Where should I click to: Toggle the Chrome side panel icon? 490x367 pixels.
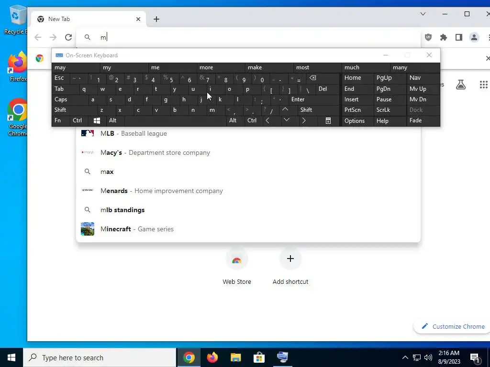459,37
